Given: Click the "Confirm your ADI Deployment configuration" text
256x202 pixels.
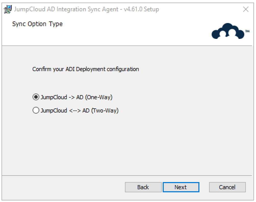Looking at the screenshot, I should tap(85, 69).
